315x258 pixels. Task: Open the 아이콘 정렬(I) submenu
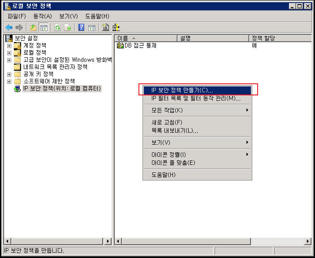pos(197,155)
